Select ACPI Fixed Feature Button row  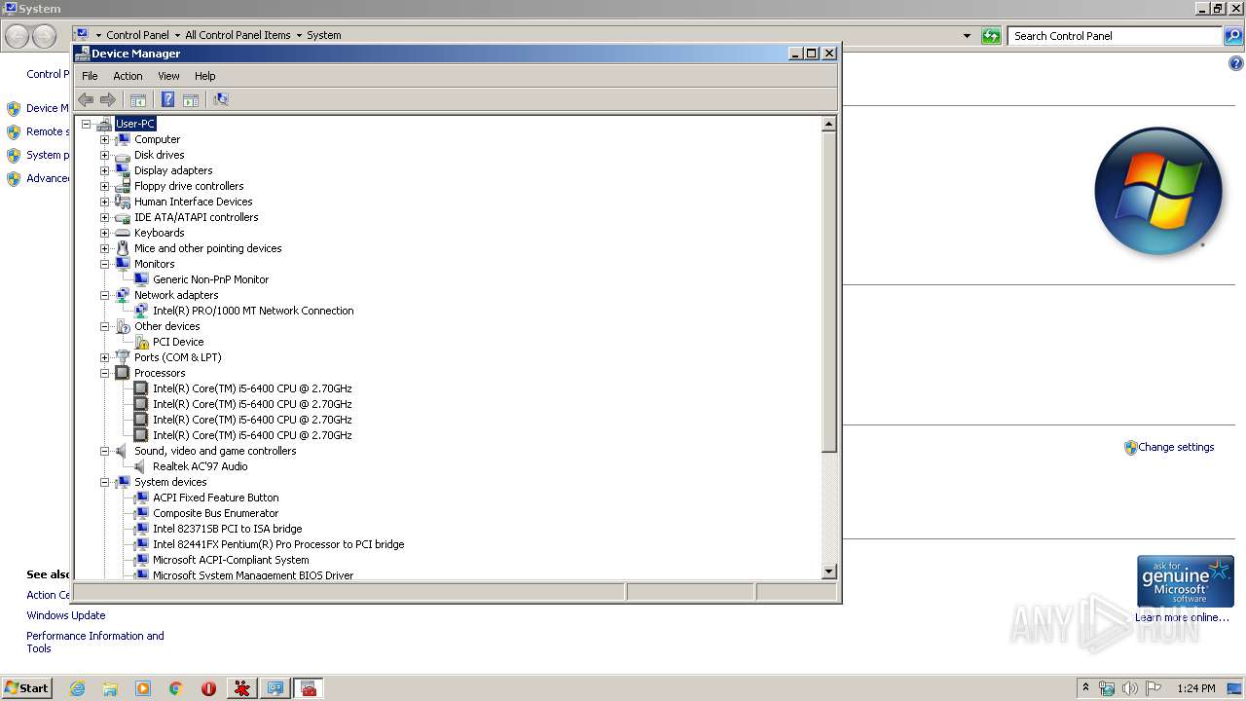(x=215, y=498)
